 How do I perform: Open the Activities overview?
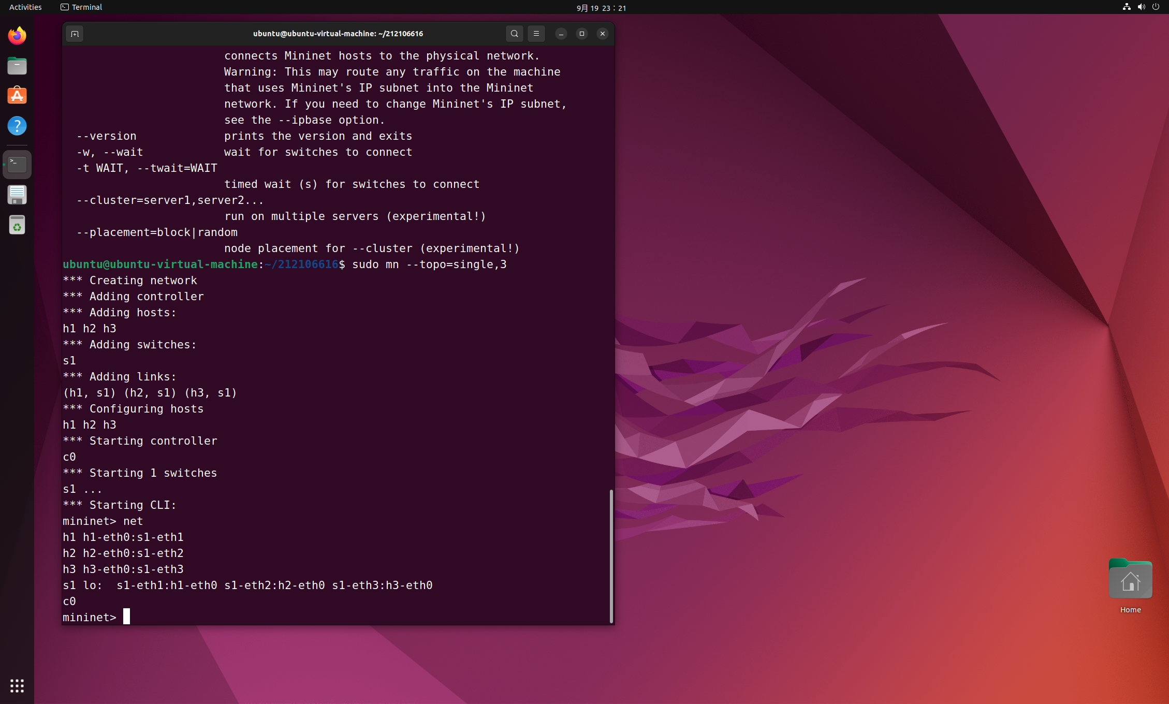(x=25, y=7)
